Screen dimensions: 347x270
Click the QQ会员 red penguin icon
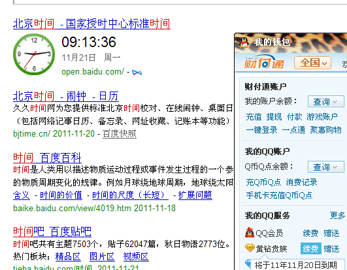[250, 232]
